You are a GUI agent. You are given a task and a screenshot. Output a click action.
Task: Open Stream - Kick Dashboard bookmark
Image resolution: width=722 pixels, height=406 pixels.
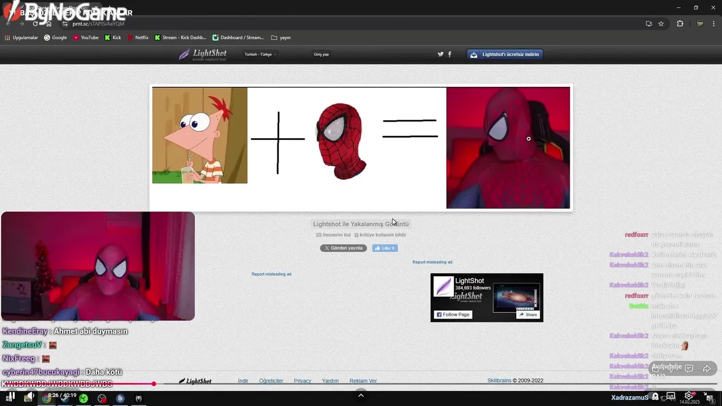coord(180,38)
